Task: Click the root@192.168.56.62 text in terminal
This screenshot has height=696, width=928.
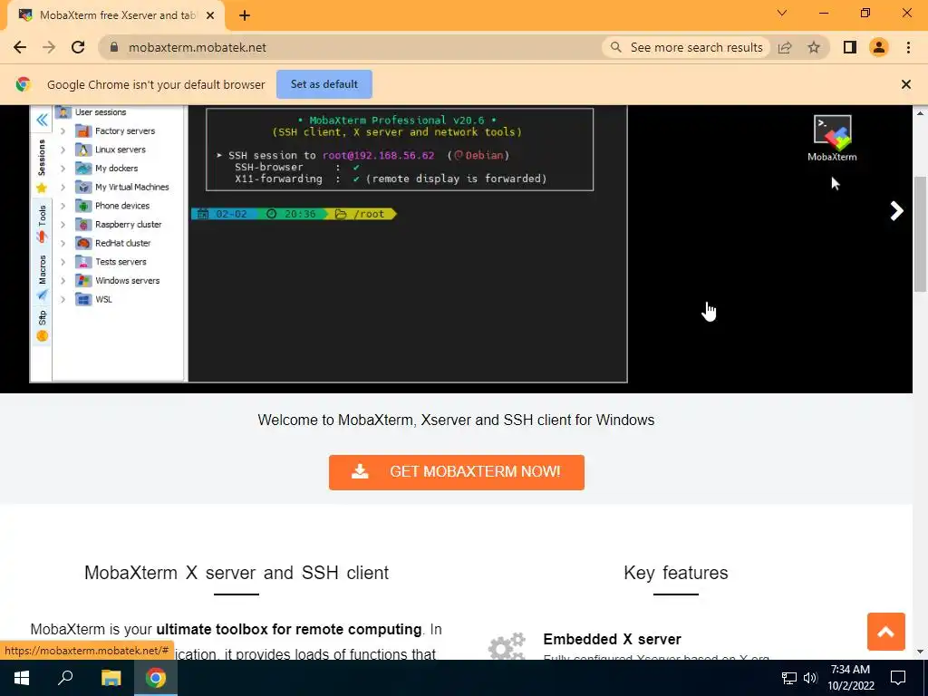Action: click(x=378, y=155)
